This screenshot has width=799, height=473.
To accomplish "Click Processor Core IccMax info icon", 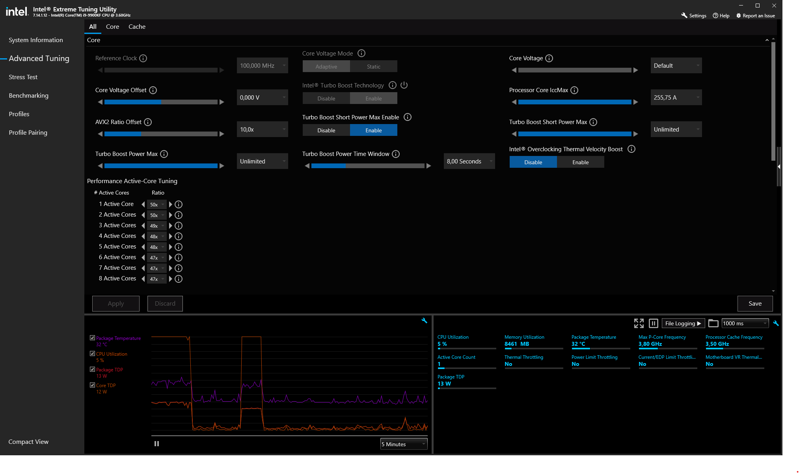I will click(574, 90).
